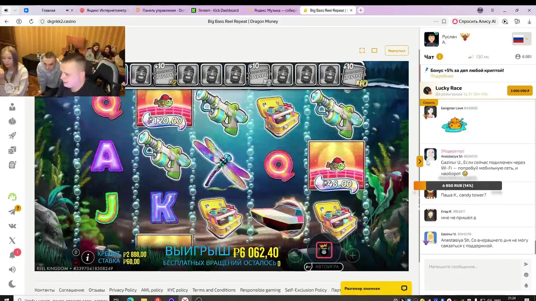The width and height of the screenshot is (536, 301).
Task: Open Self-Exclusion Policy footer link
Action: point(306,290)
